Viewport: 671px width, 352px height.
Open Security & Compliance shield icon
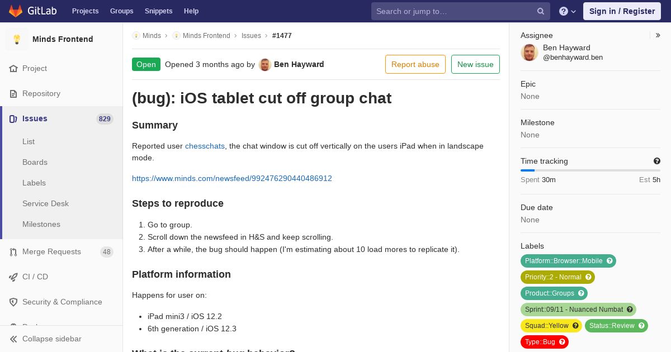[13, 302]
